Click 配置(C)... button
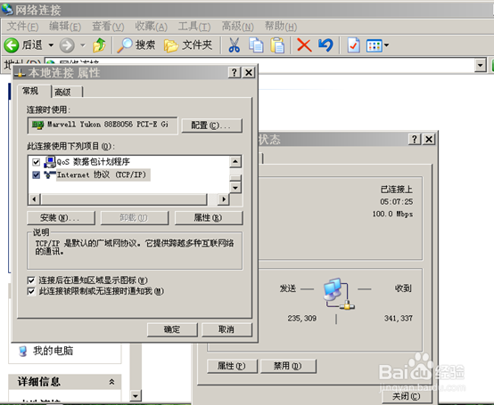The image size is (494, 405). pyautogui.click(x=212, y=126)
